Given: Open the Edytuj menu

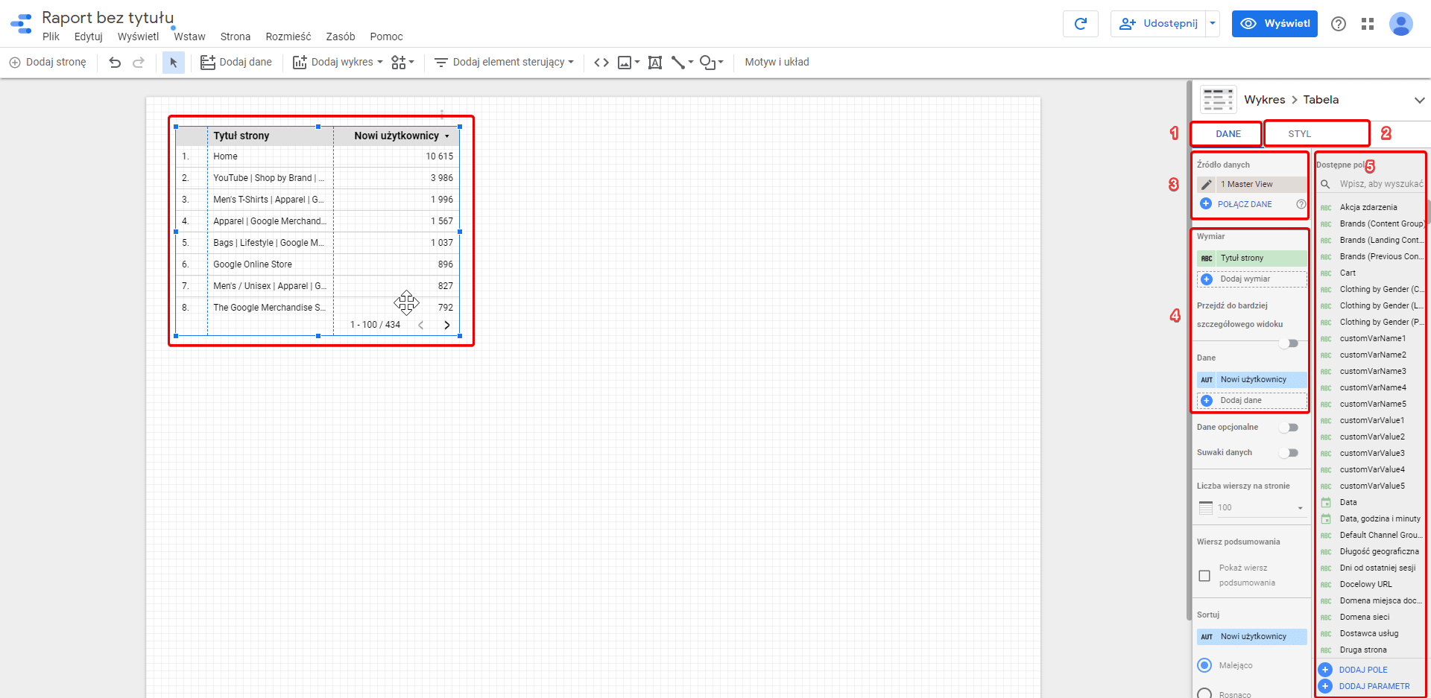Looking at the screenshot, I should tap(88, 37).
